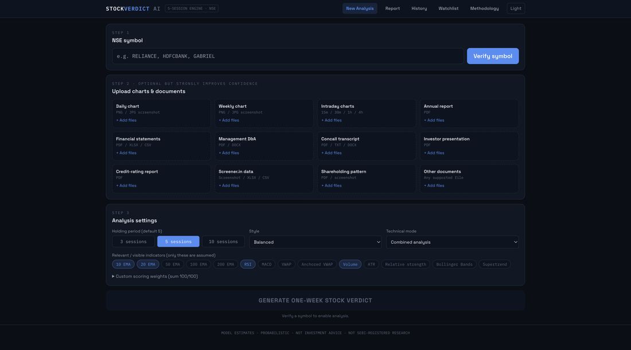Toggle the RSI indicator chip
The height and width of the screenshot is (350, 631).
pyautogui.click(x=248, y=265)
